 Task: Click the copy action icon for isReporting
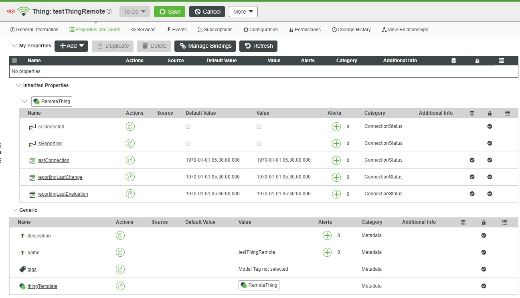[130, 143]
